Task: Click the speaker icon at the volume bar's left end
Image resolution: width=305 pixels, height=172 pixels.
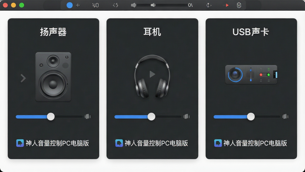Action: coord(133,5)
